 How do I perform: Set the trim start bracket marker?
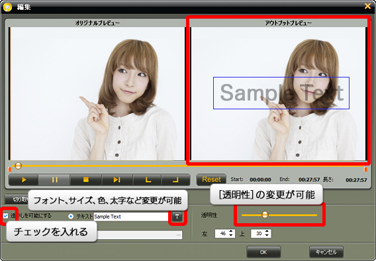(x=148, y=180)
